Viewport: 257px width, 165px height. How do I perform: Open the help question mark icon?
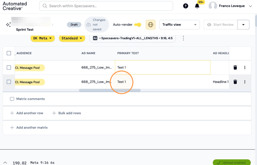point(186,6)
